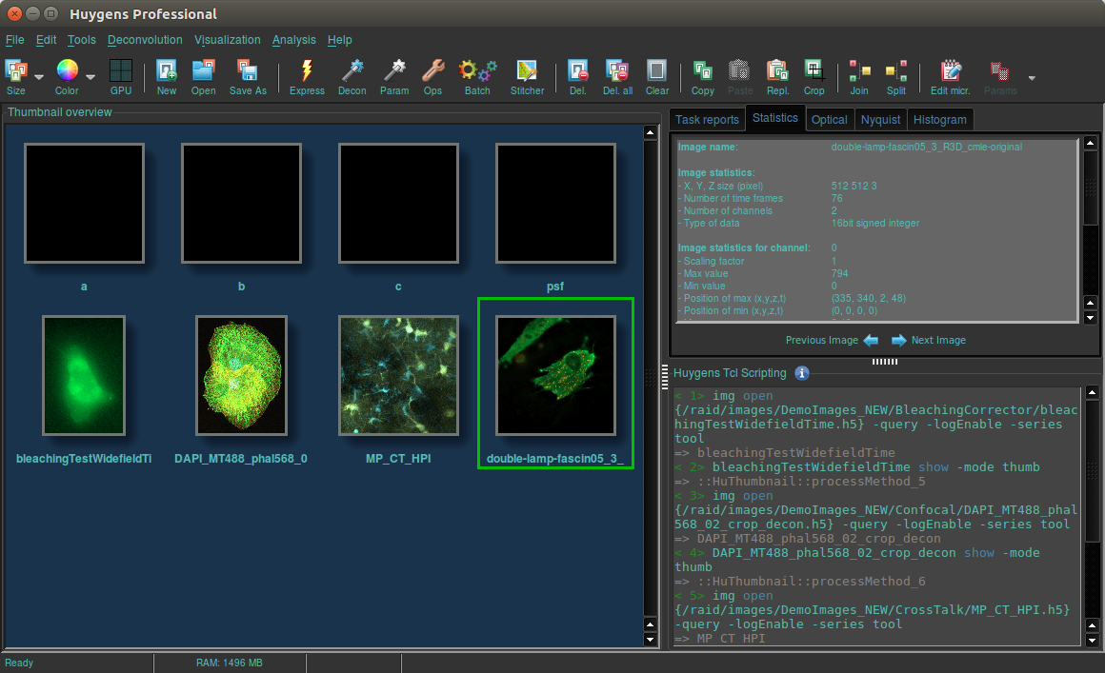Switch to the Nyquist tab
Image resolution: width=1105 pixels, height=673 pixels.
880,119
